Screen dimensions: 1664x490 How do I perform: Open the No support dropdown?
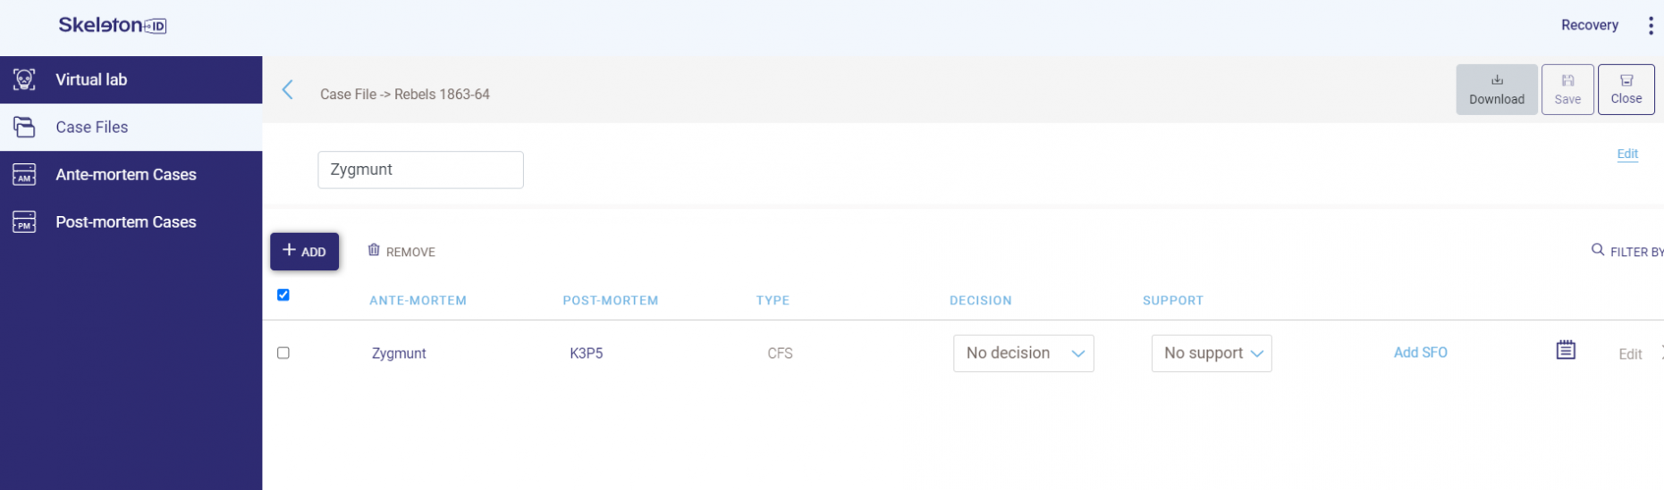(x=1211, y=353)
